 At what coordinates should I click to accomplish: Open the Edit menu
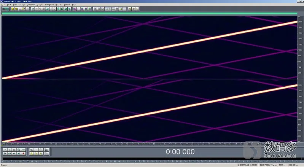click(x=9, y=5)
